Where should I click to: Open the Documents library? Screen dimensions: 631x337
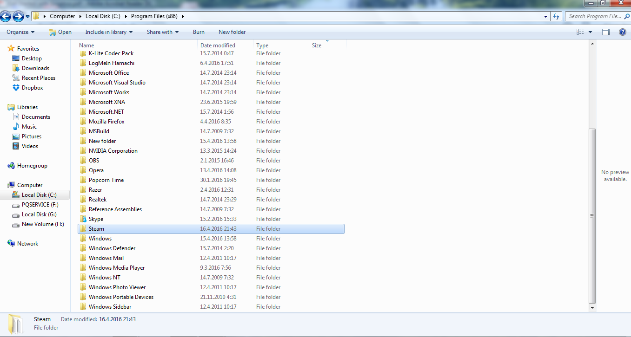[x=36, y=117]
